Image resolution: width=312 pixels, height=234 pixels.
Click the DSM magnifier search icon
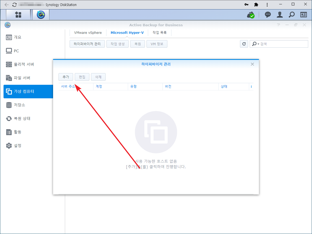[x=291, y=15]
